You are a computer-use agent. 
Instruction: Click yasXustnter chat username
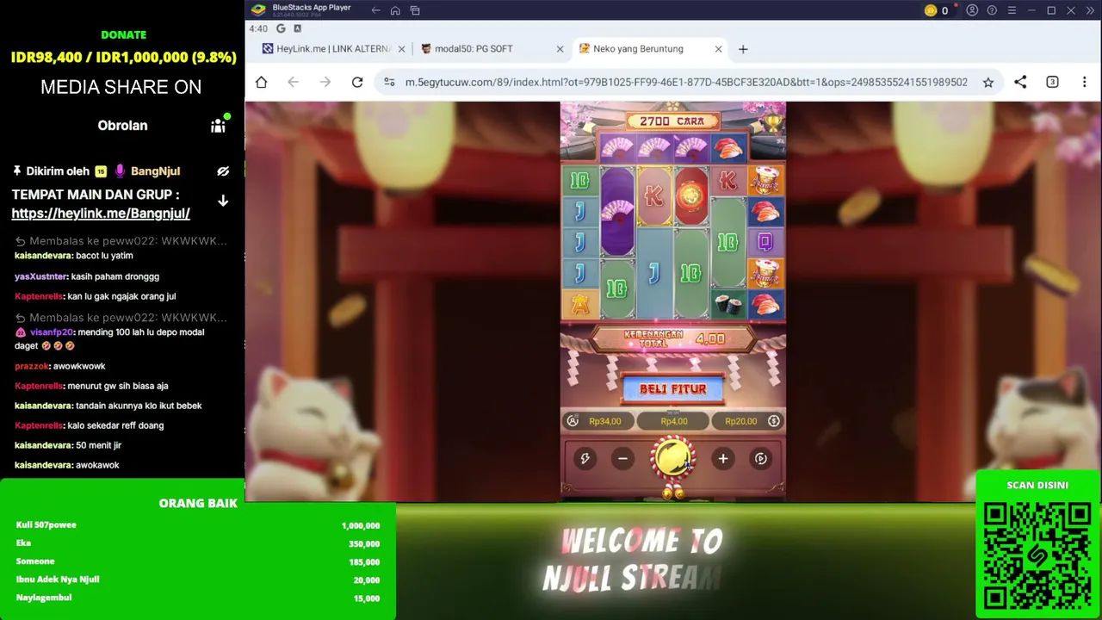[40, 276]
